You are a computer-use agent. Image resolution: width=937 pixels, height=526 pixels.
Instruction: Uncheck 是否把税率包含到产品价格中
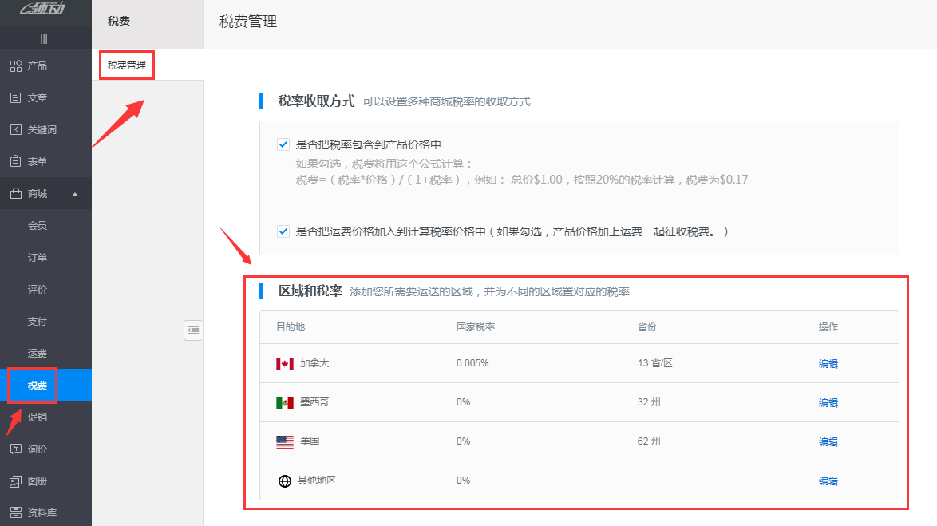click(x=283, y=144)
